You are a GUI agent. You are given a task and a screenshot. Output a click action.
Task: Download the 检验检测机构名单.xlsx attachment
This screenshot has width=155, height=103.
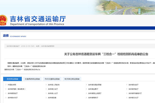point(22,70)
